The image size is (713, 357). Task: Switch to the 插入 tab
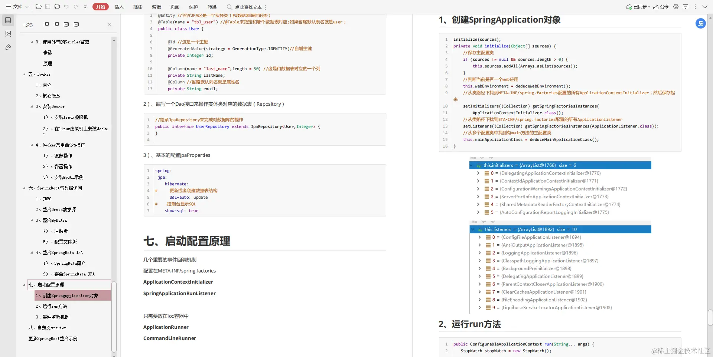click(119, 7)
